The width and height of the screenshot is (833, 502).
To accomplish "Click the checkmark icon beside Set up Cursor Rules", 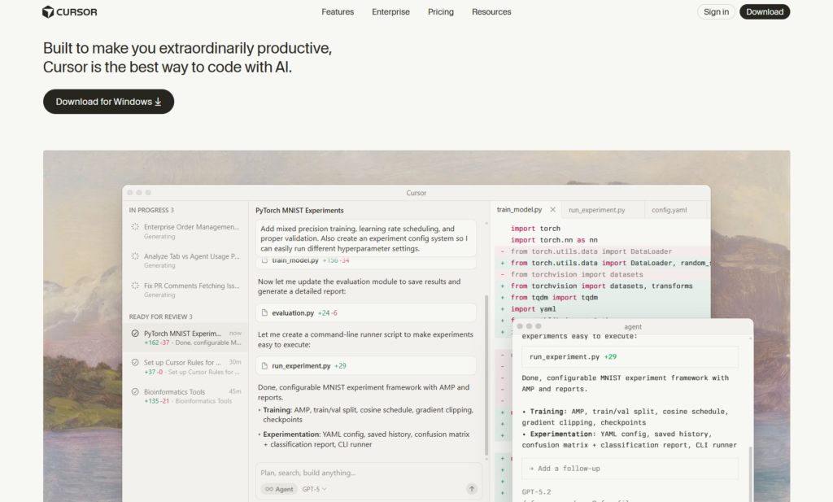I will (x=135, y=363).
